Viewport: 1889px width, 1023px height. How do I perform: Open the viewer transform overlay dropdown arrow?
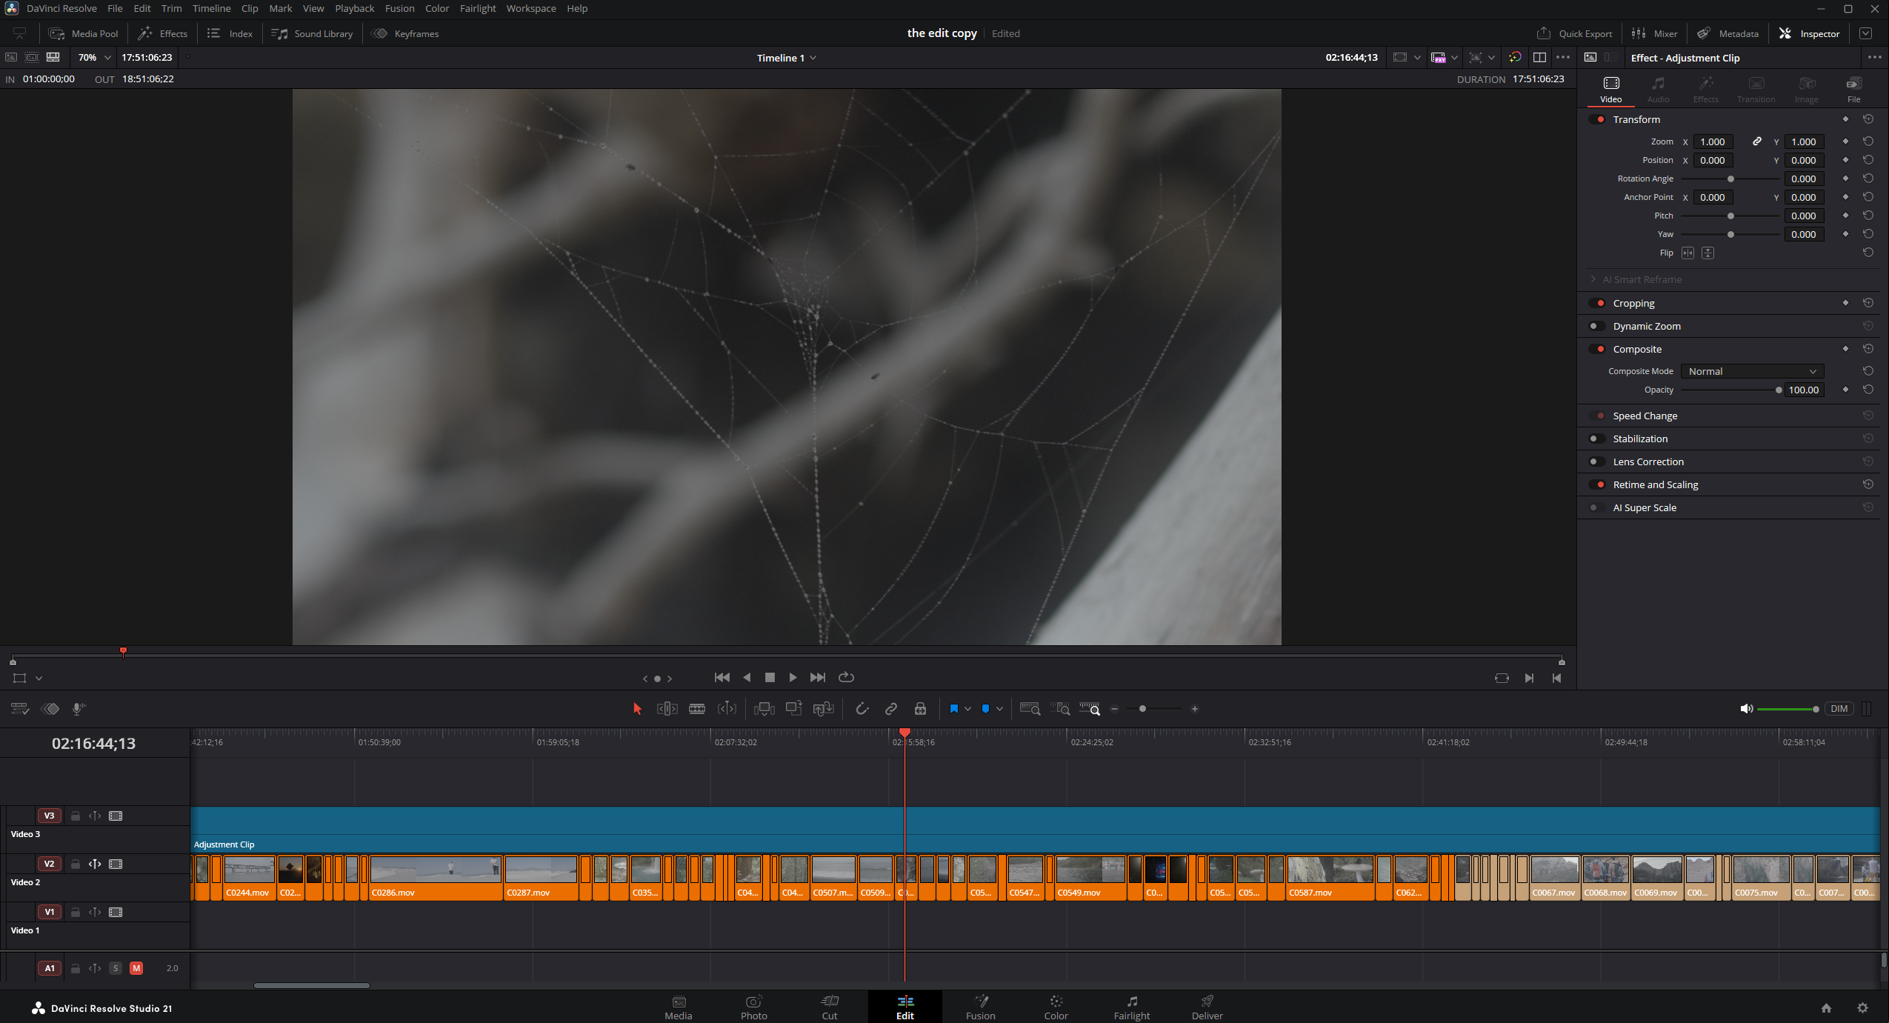(39, 679)
